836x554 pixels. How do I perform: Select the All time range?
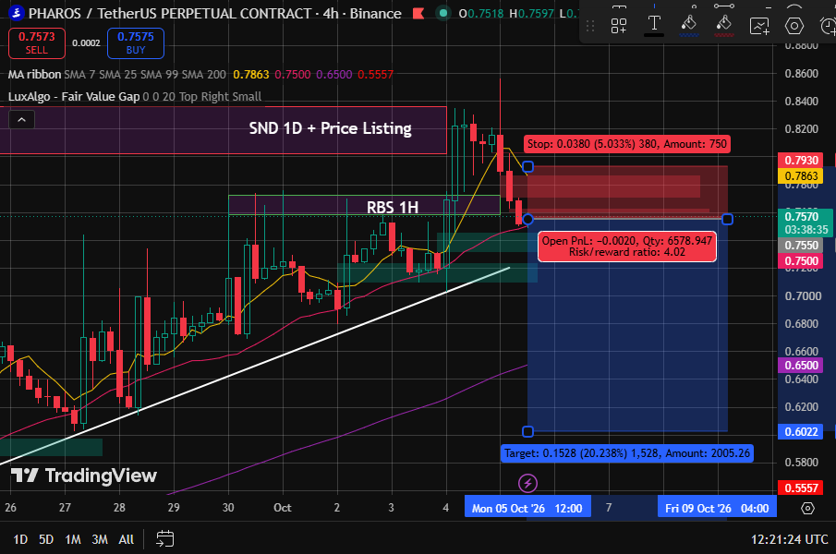(127, 539)
